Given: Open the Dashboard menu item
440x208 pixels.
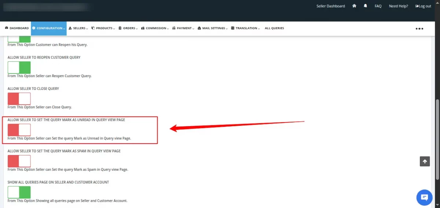Looking at the screenshot, I should tap(17, 28).
